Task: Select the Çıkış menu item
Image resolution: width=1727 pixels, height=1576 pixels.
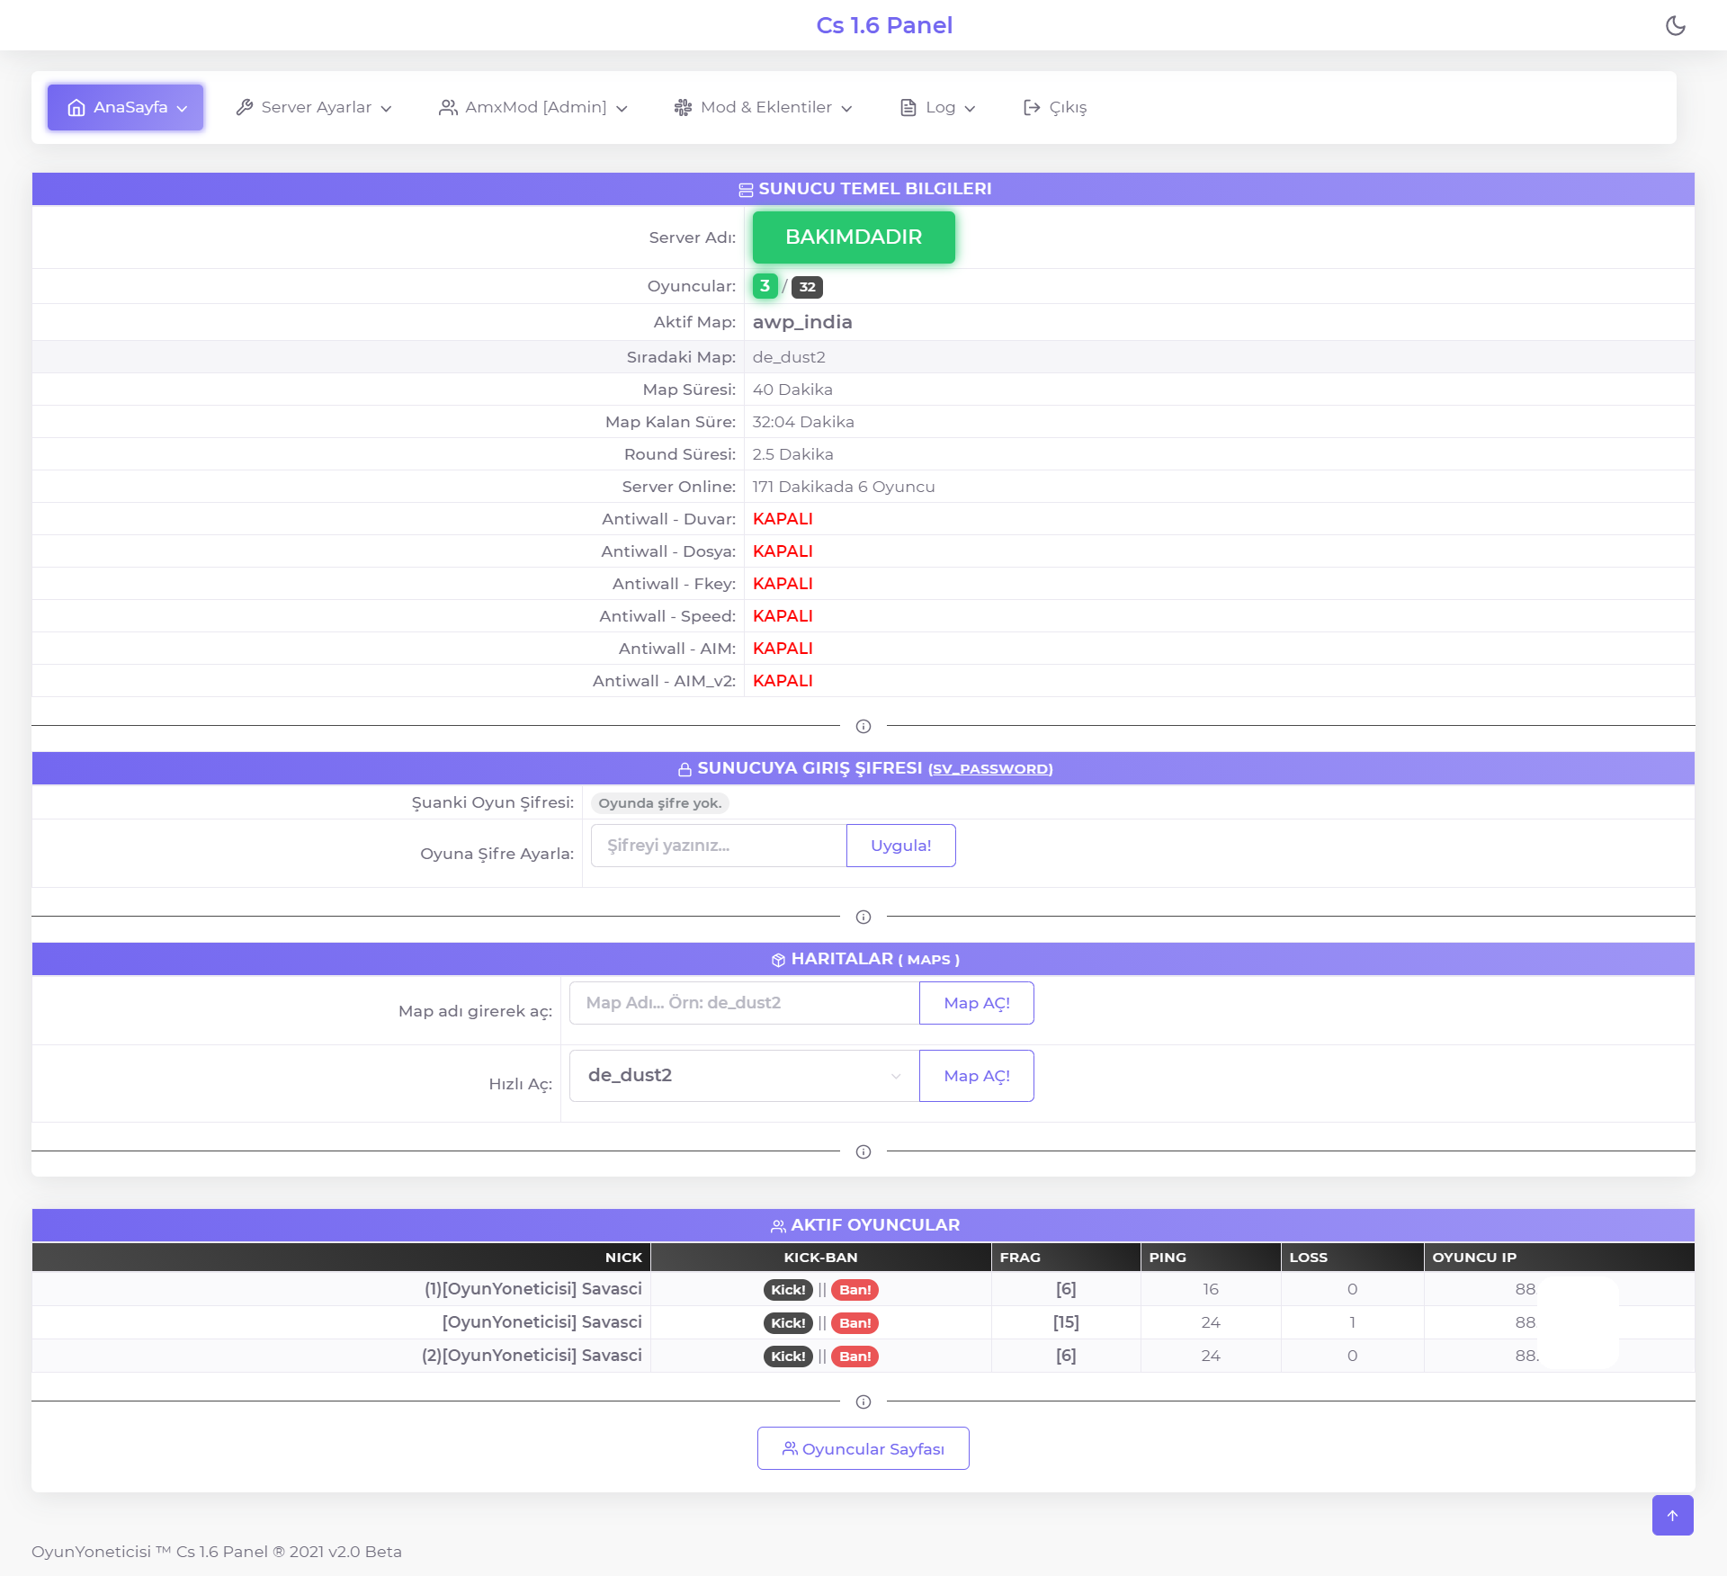Action: (1055, 108)
